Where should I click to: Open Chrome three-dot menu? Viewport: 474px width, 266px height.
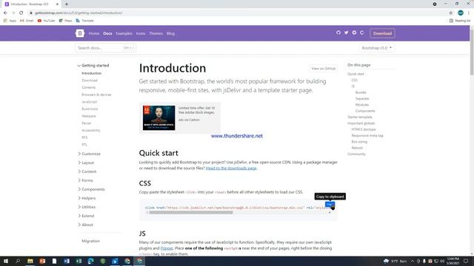click(469, 13)
